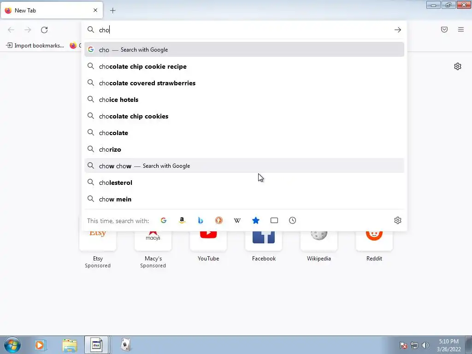Choose the 'chow mein' suggestion
Viewport: 472px width, 354px height.
tap(244, 199)
